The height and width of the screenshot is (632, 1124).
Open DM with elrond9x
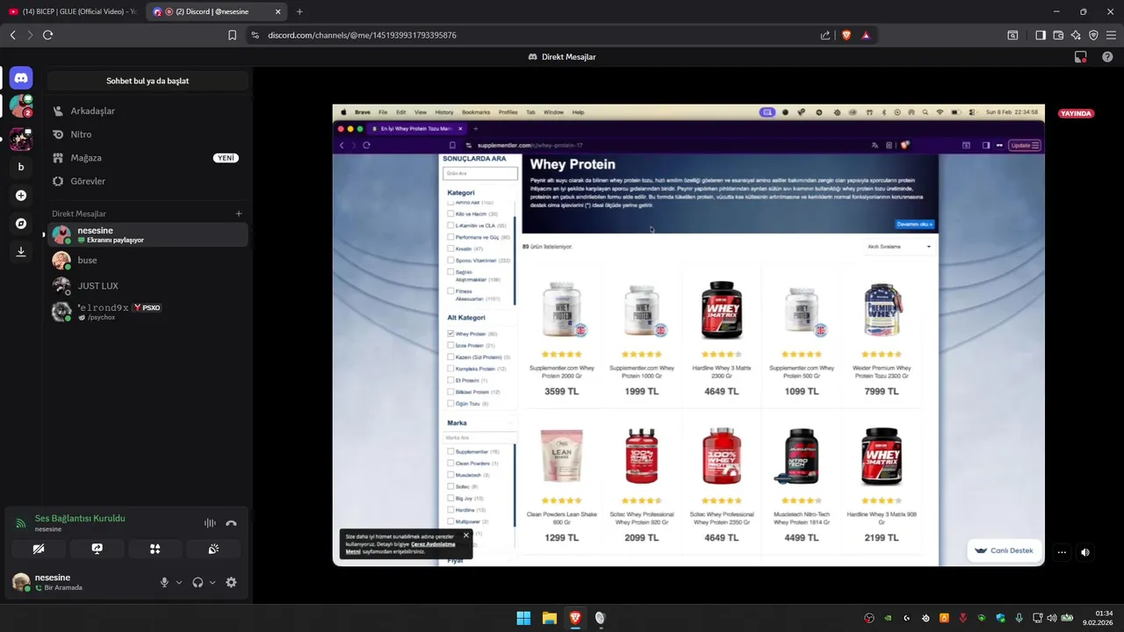tap(148, 312)
